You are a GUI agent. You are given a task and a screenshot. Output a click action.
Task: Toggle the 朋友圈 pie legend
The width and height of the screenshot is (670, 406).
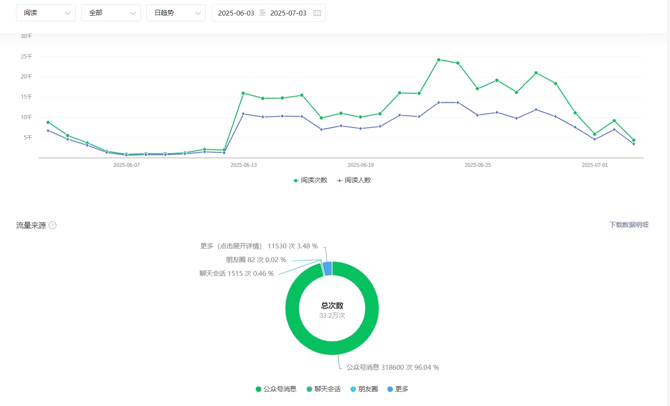[364, 389]
